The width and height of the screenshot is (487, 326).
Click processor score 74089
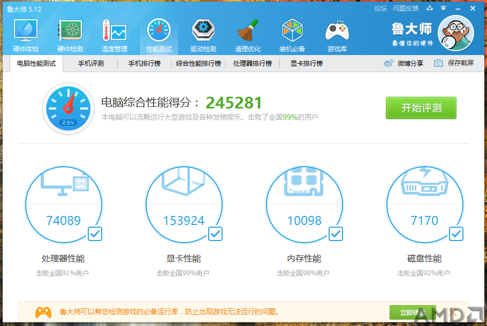pyautogui.click(x=63, y=221)
